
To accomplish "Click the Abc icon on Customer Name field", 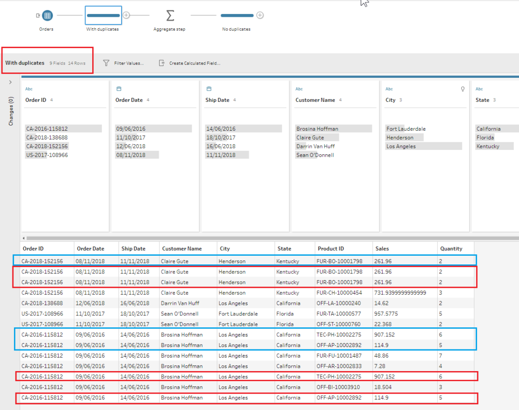I will tap(299, 88).
